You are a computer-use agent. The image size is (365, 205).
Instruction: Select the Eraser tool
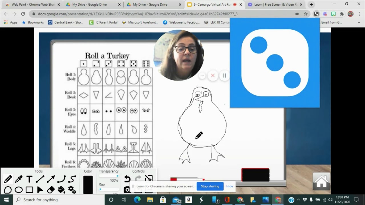point(51,190)
